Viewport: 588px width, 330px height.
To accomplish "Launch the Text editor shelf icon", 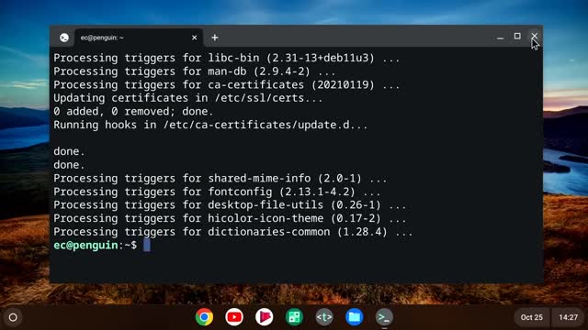I will tap(324, 317).
